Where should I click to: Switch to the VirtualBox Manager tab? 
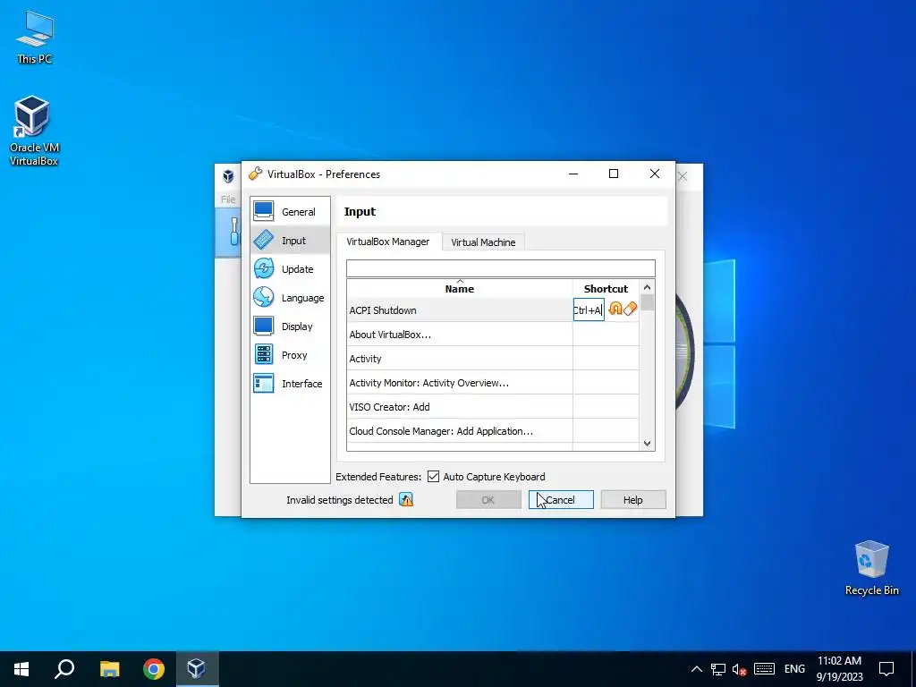(388, 242)
